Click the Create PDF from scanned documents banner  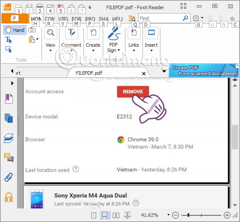point(204,70)
